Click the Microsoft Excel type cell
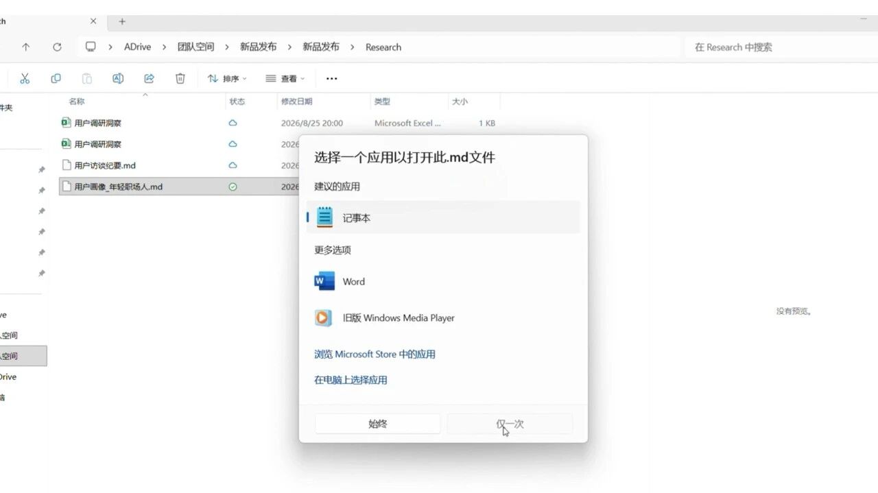 pyautogui.click(x=408, y=123)
